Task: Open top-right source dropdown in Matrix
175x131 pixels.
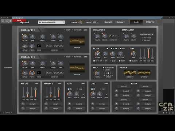Action: (x=145, y=87)
